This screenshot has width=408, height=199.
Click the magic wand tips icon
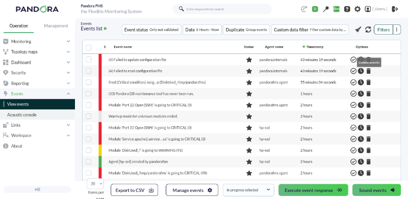click(x=326, y=9)
